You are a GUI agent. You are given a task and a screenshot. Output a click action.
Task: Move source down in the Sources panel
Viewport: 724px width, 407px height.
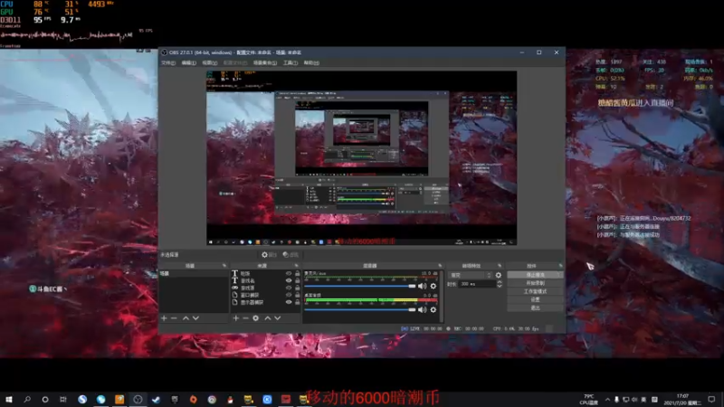click(278, 318)
